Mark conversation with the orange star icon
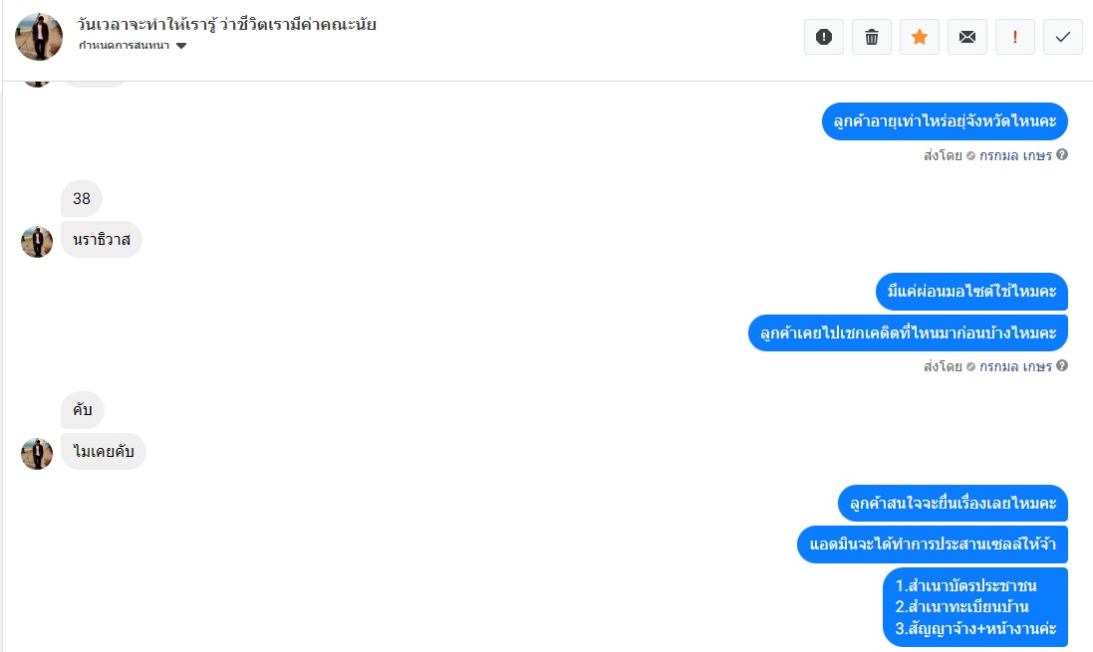This screenshot has height=652, width=1093. coord(920,37)
